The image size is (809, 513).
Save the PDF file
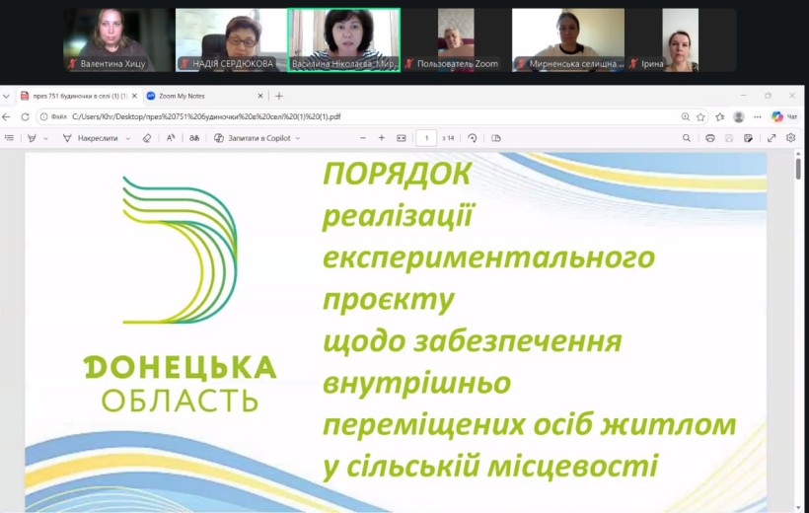(x=729, y=138)
